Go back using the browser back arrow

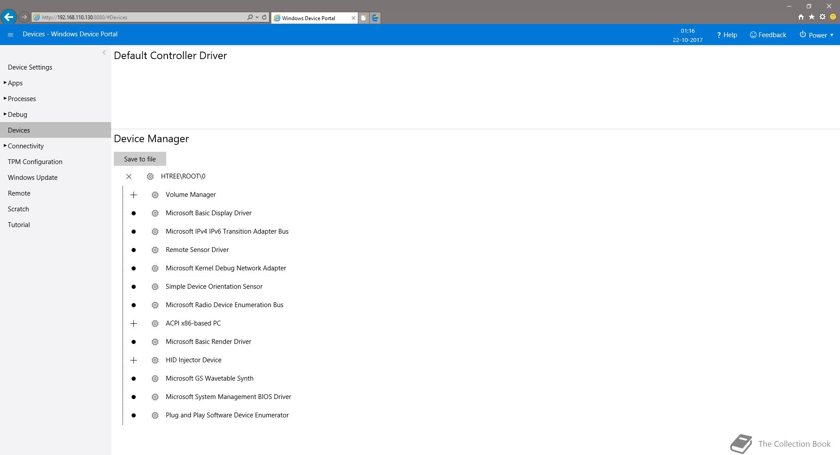[x=9, y=17]
